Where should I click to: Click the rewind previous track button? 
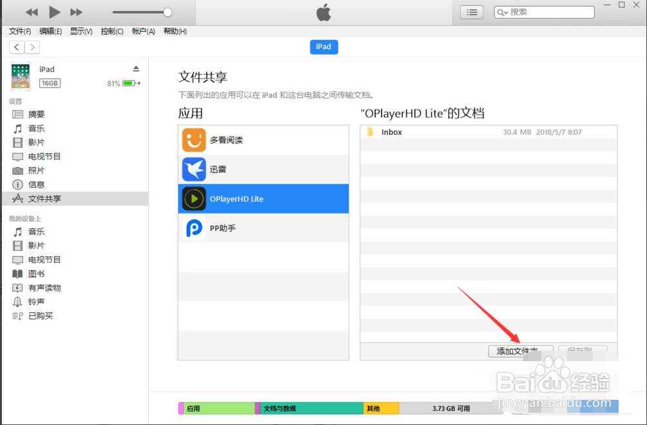click(32, 12)
